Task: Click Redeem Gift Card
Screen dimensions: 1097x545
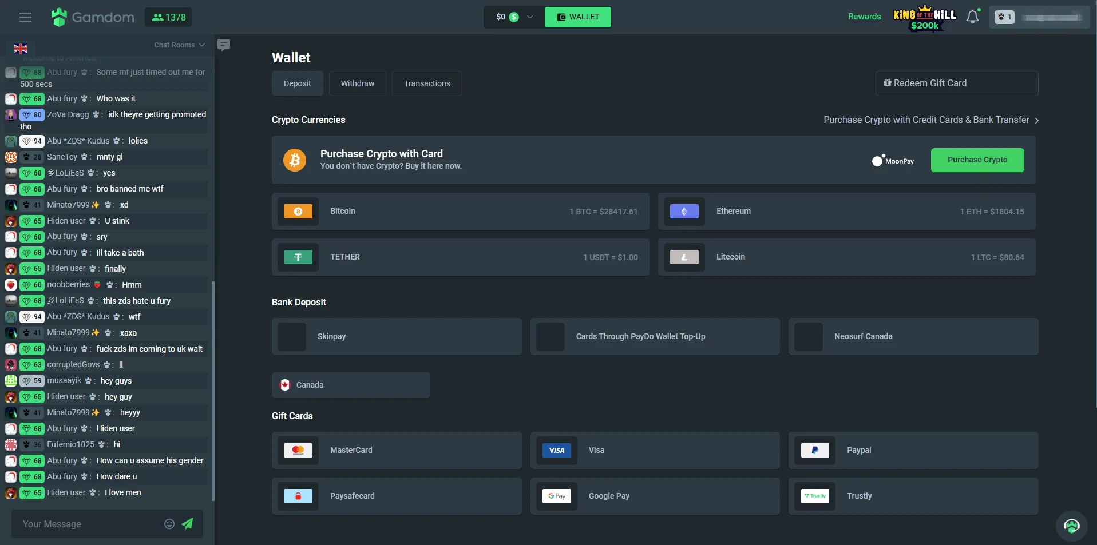Action: pos(956,83)
